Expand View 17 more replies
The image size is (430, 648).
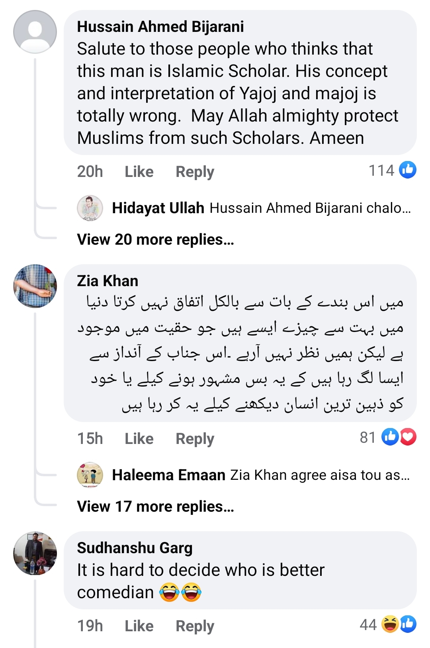[154, 506]
